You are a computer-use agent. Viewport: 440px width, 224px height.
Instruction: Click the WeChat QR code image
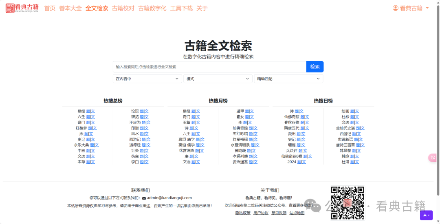(x=348, y=203)
